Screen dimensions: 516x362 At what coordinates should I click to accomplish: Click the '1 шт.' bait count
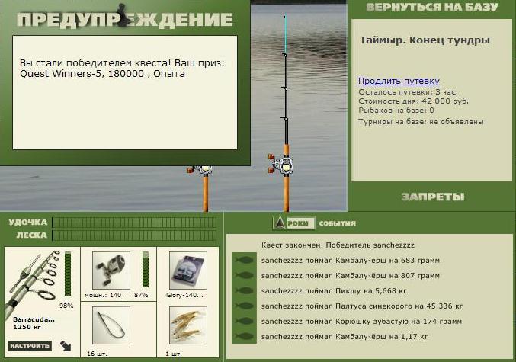point(173,354)
